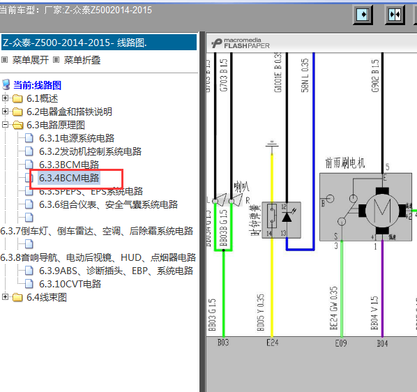Open 6.3.7倒车灯、倒车雷达、空调、后除霜系统电路 document
The width and height of the screenshot is (417, 392).
pos(97,231)
